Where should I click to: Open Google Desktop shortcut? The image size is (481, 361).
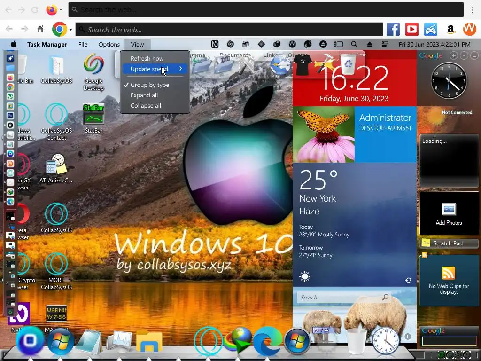(93, 72)
